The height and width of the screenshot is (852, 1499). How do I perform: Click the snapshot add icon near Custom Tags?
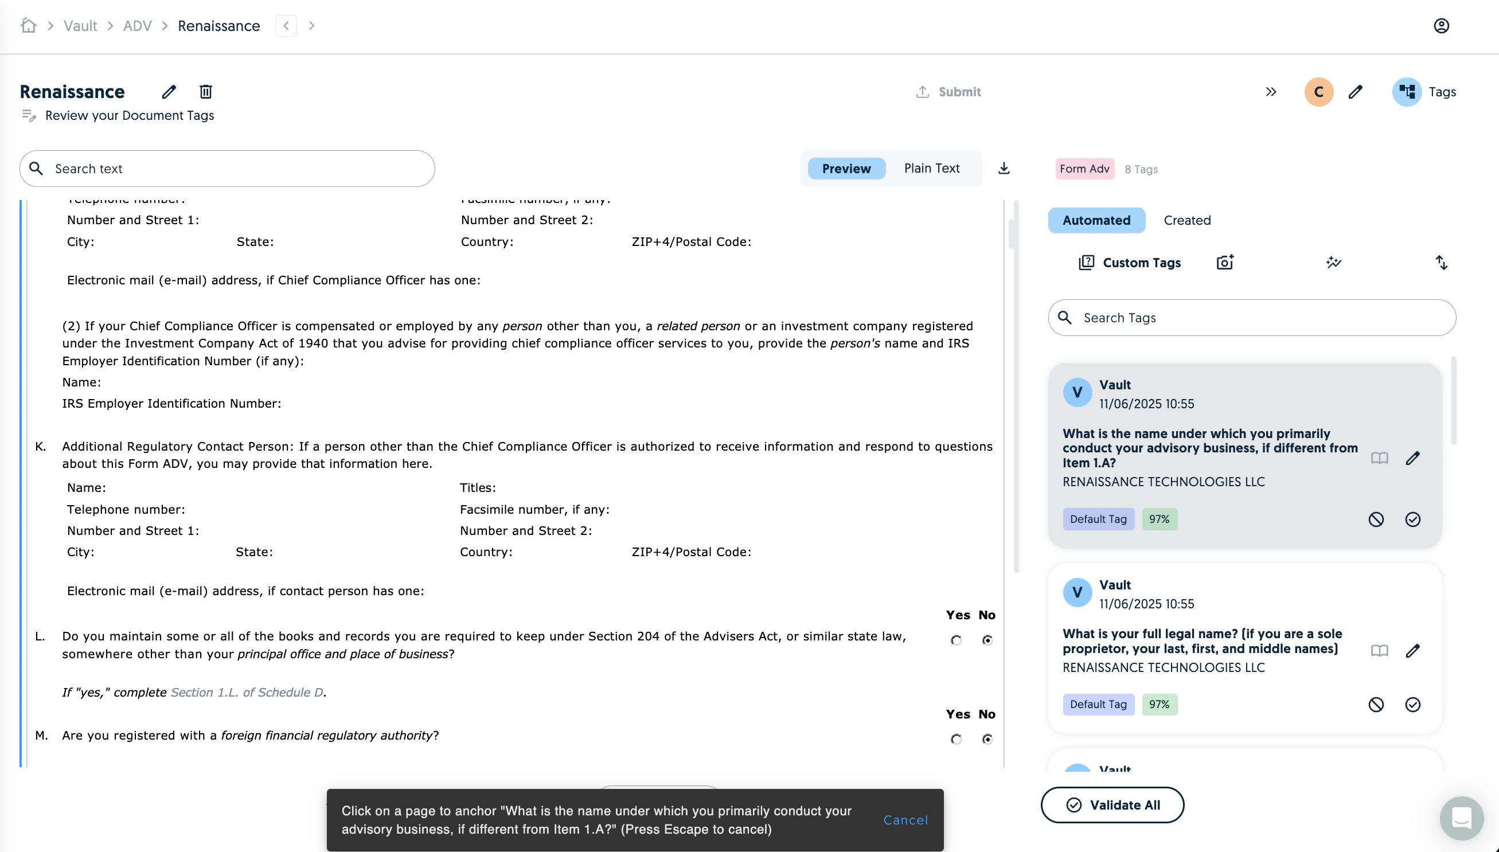click(x=1225, y=262)
